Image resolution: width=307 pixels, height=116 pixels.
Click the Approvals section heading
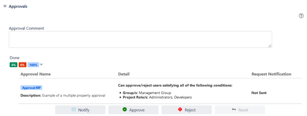click(x=18, y=6)
